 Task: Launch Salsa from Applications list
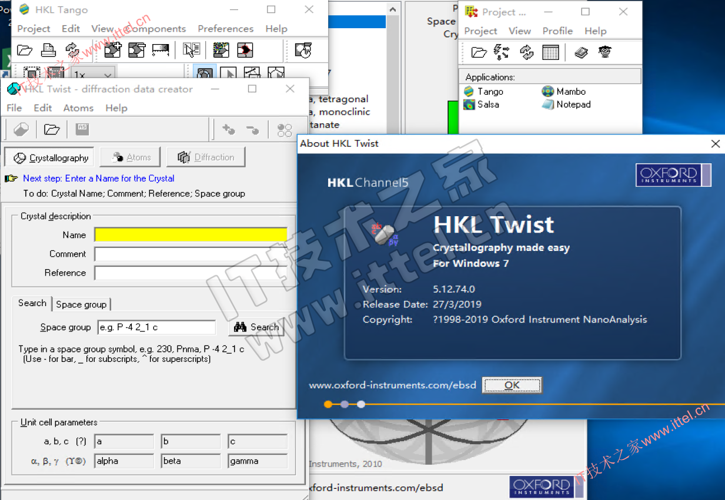click(481, 105)
